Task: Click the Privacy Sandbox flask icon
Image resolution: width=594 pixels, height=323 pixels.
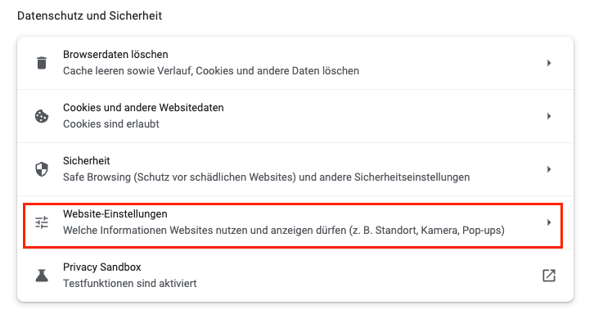Action: point(42,276)
